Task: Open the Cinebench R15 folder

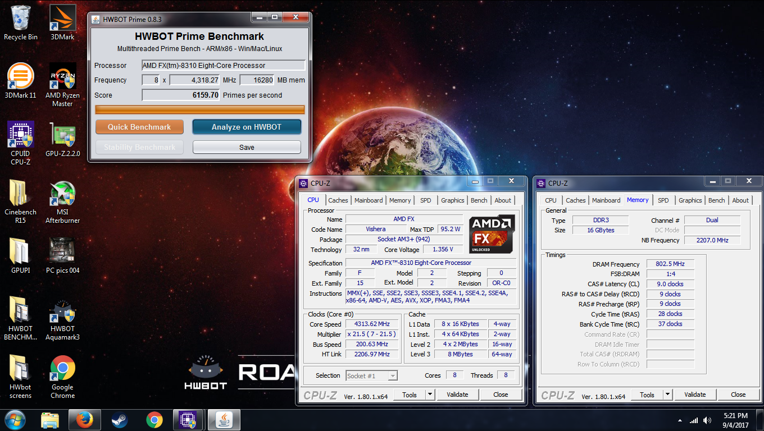Action: tap(21, 202)
